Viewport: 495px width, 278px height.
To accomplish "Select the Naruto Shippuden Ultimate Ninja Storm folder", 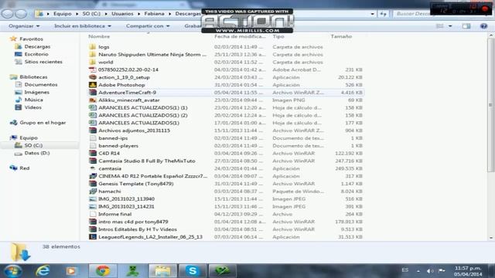I will click(152, 54).
